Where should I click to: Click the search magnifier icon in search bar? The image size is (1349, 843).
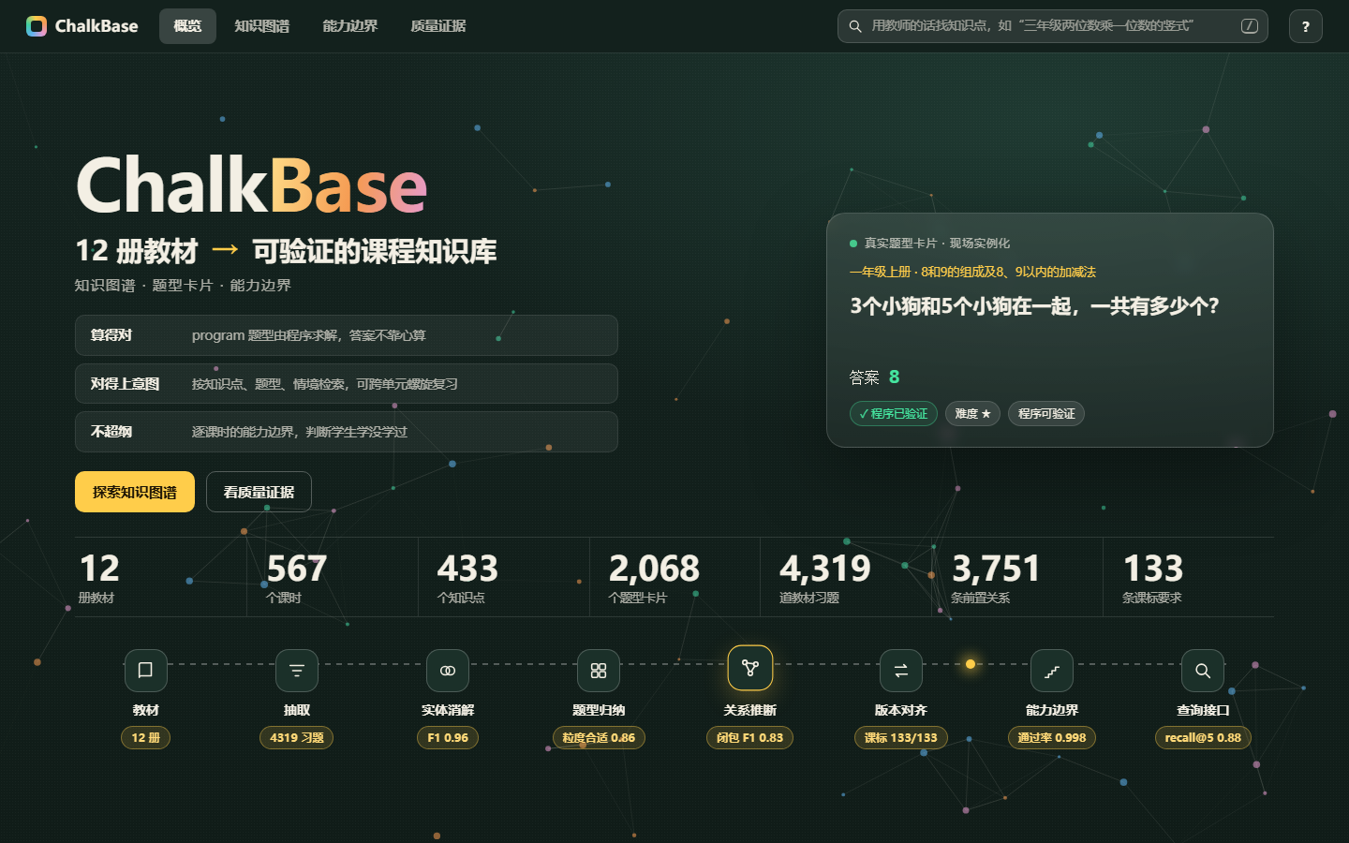tap(855, 26)
